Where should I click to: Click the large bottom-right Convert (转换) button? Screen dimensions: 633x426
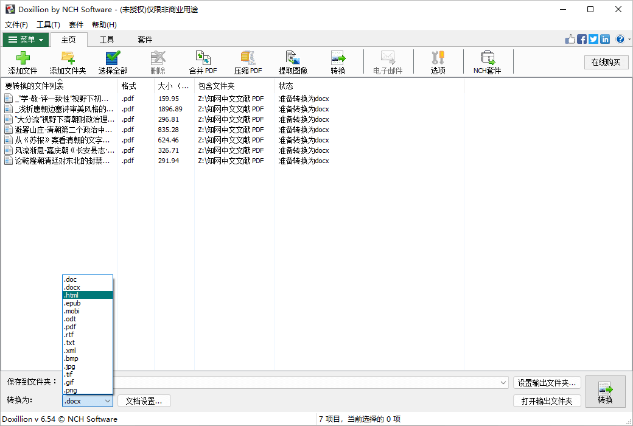(605, 392)
